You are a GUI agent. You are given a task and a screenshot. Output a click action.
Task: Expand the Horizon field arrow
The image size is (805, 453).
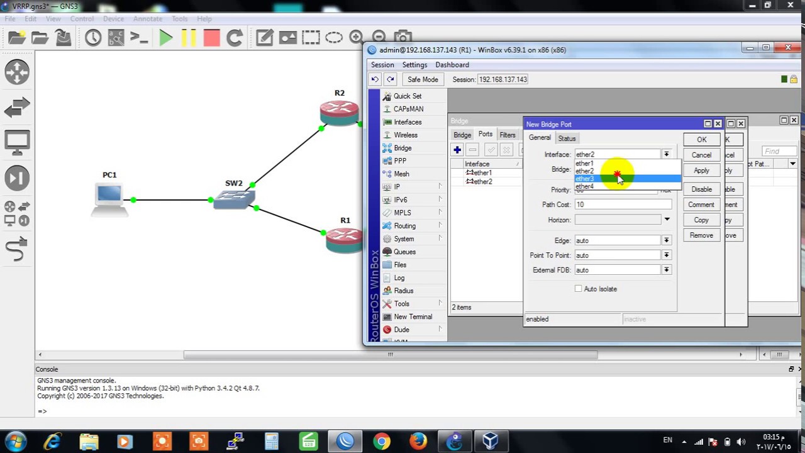pyautogui.click(x=667, y=220)
